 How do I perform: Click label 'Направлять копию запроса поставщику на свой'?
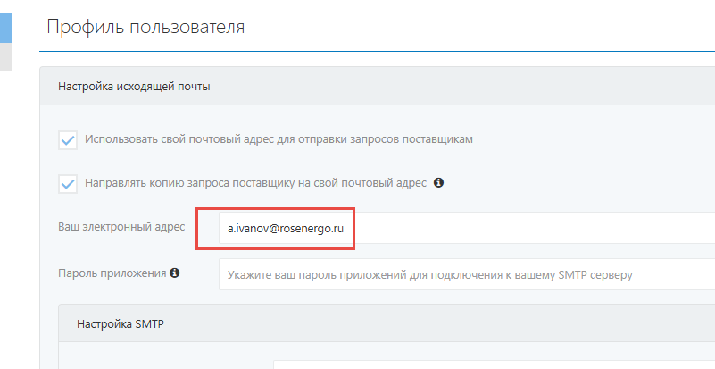point(256,183)
